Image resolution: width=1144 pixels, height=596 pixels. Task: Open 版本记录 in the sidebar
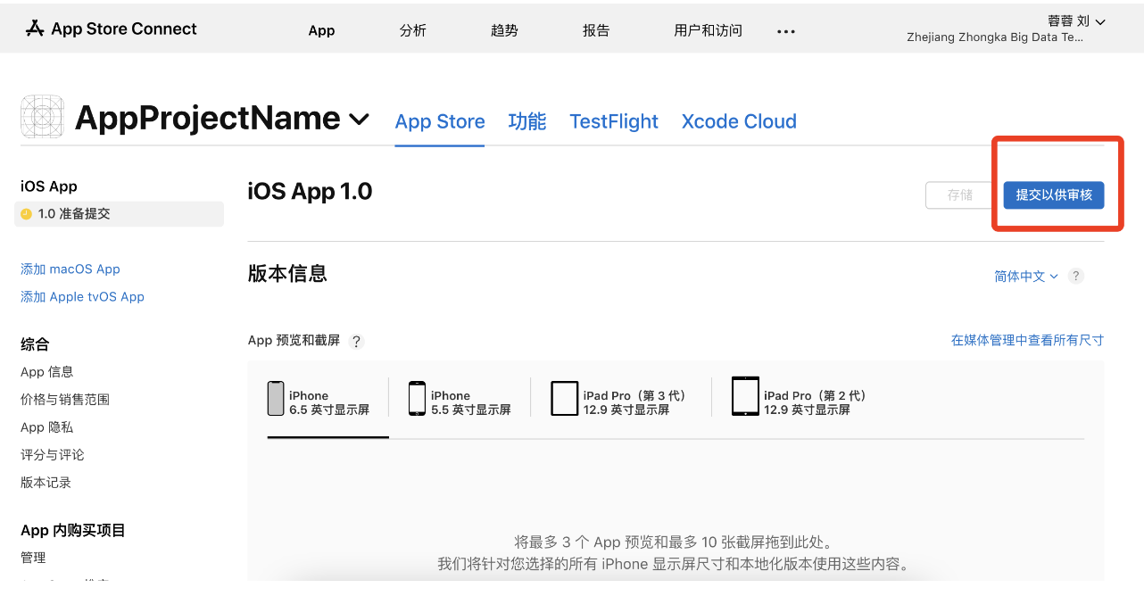pyautogui.click(x=46, y=483)
